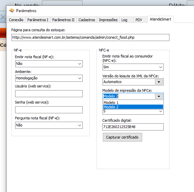The image size is (194, 192).
Task: Click the Senha (web service) field
Action: point(49,110)
